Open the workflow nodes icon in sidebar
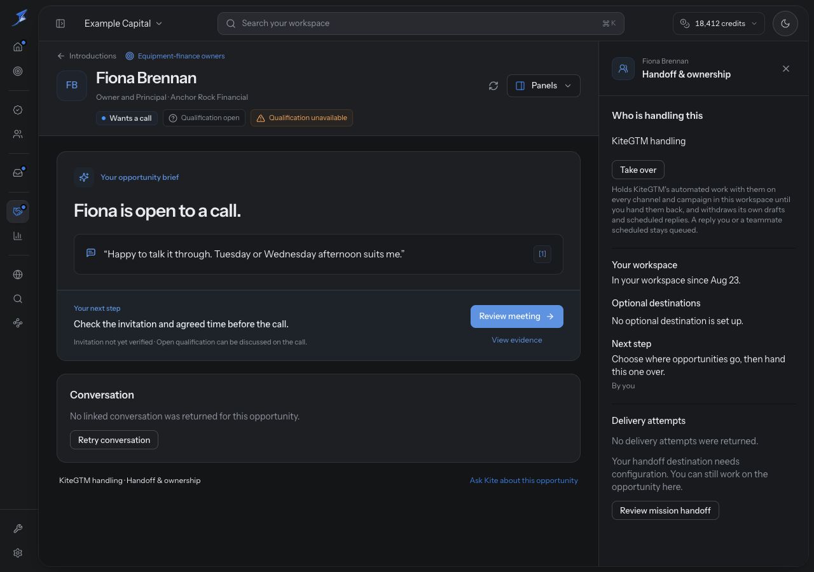814x572 pixels. pos(18,323)
